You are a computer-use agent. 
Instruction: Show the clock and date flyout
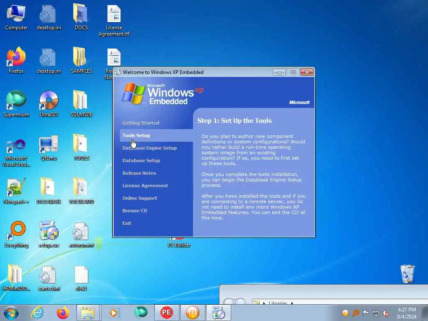point(407,313)
